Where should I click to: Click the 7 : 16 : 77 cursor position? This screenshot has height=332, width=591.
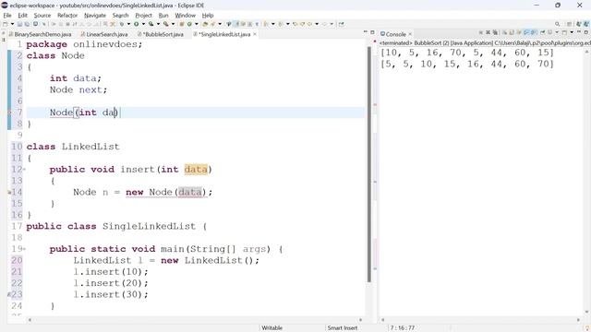403,328
